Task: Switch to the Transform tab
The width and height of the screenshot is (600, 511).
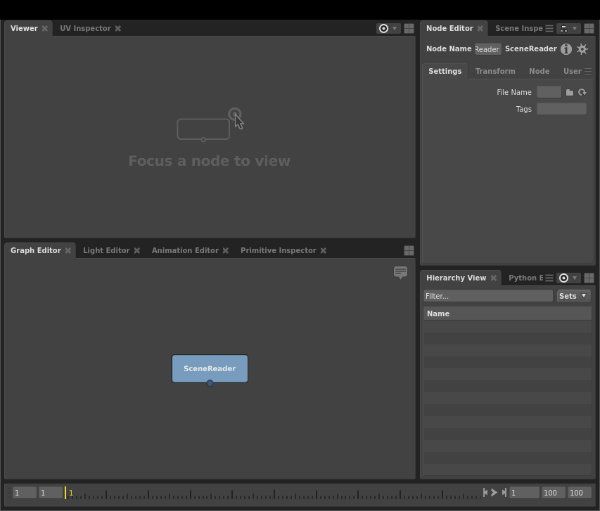Action: click(x=495, y=71)
